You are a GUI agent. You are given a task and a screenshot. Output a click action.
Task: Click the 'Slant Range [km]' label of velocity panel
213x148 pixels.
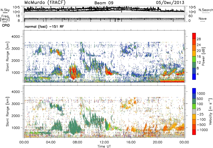point(7,111)
